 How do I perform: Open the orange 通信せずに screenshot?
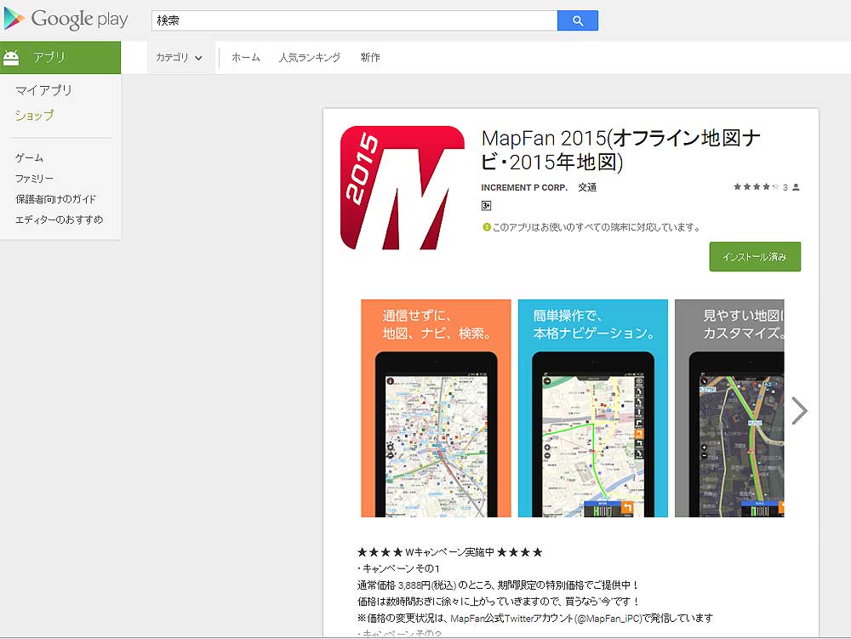(x=436, y=408)
